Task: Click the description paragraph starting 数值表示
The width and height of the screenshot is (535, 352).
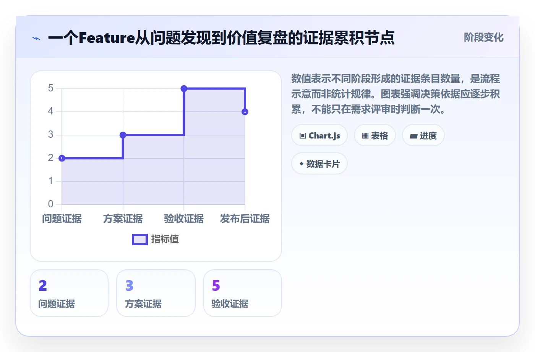Action: pos(396,94)
